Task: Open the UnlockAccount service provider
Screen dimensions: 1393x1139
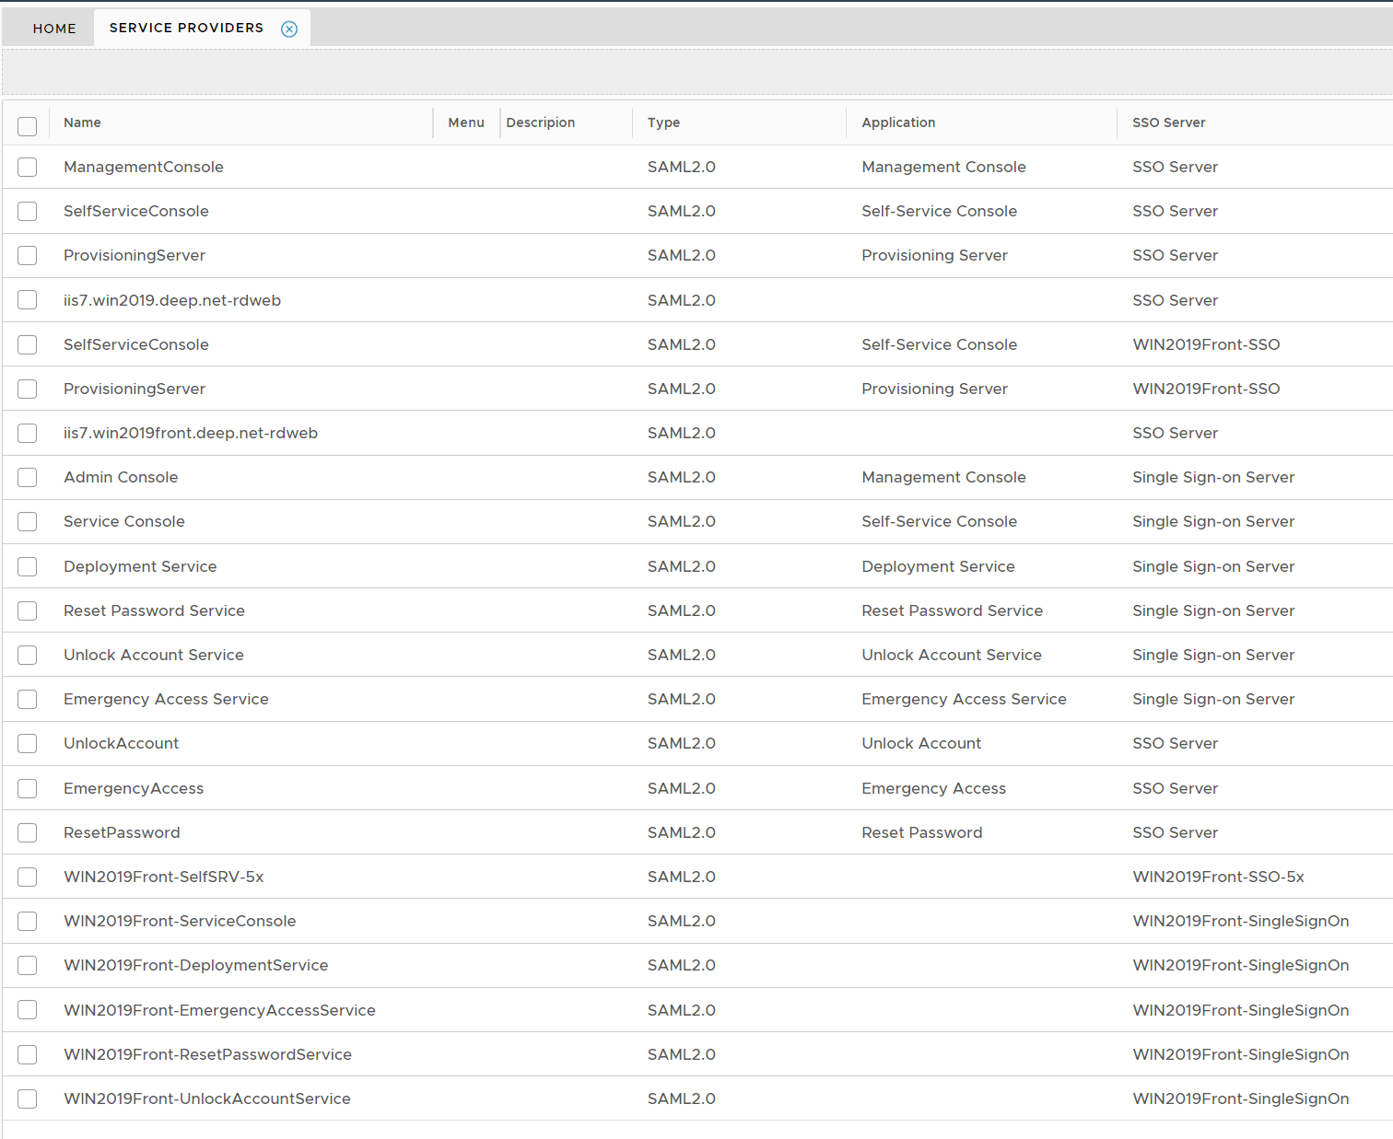Action: click(121, 743)
